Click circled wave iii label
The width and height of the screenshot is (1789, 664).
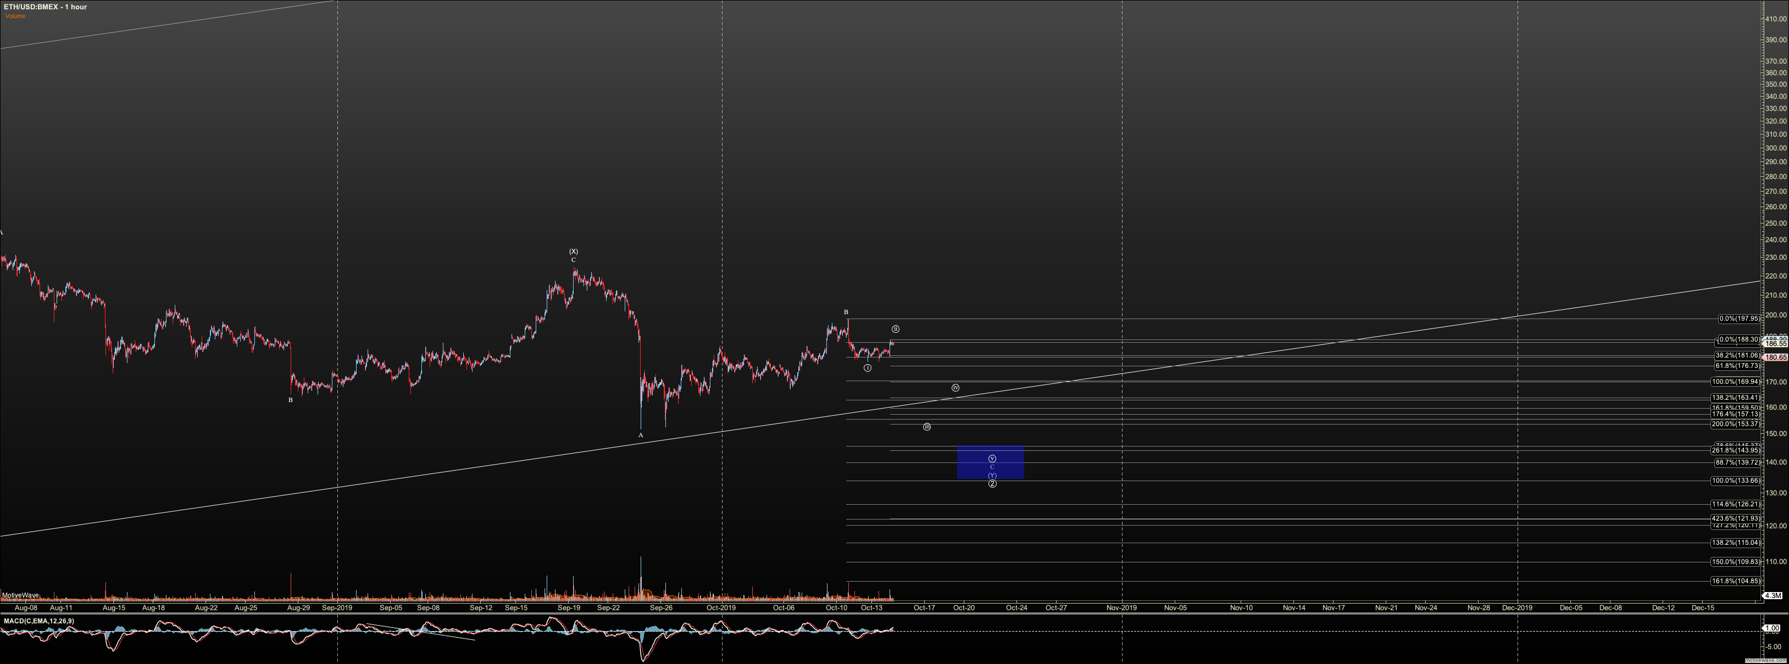tap(927, 427)
